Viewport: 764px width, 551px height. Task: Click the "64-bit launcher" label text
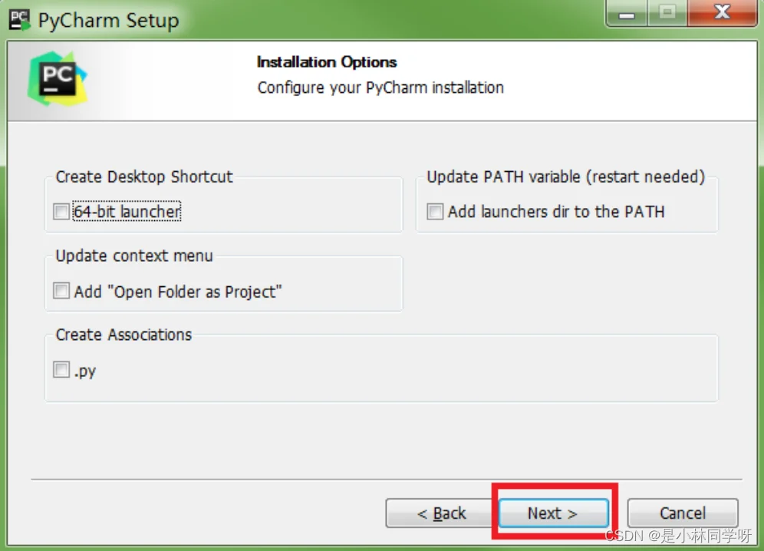[x=127, y=212]
